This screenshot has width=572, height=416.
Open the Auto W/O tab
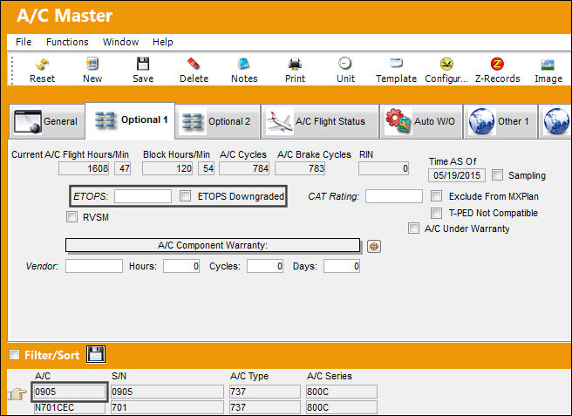(421, 121)
